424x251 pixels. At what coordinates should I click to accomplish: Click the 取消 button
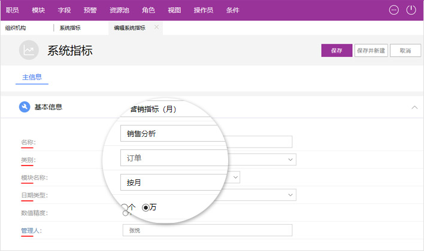[x=405, y=51]
